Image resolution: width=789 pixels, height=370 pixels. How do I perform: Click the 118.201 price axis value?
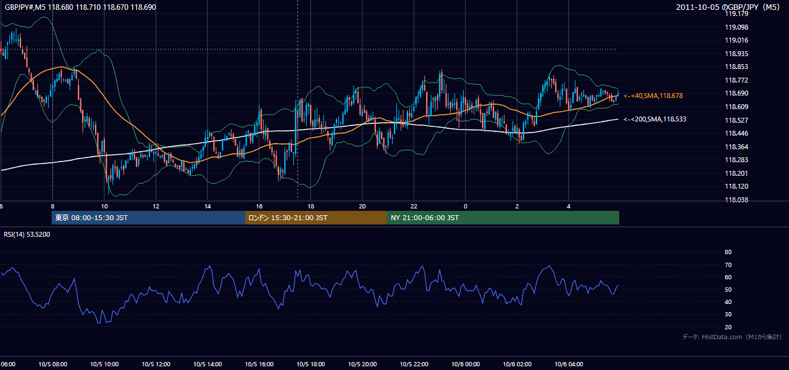(736, 173)
